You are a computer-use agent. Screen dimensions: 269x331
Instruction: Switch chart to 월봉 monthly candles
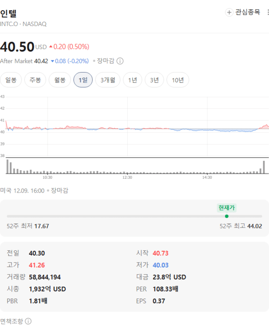point(60,80)
